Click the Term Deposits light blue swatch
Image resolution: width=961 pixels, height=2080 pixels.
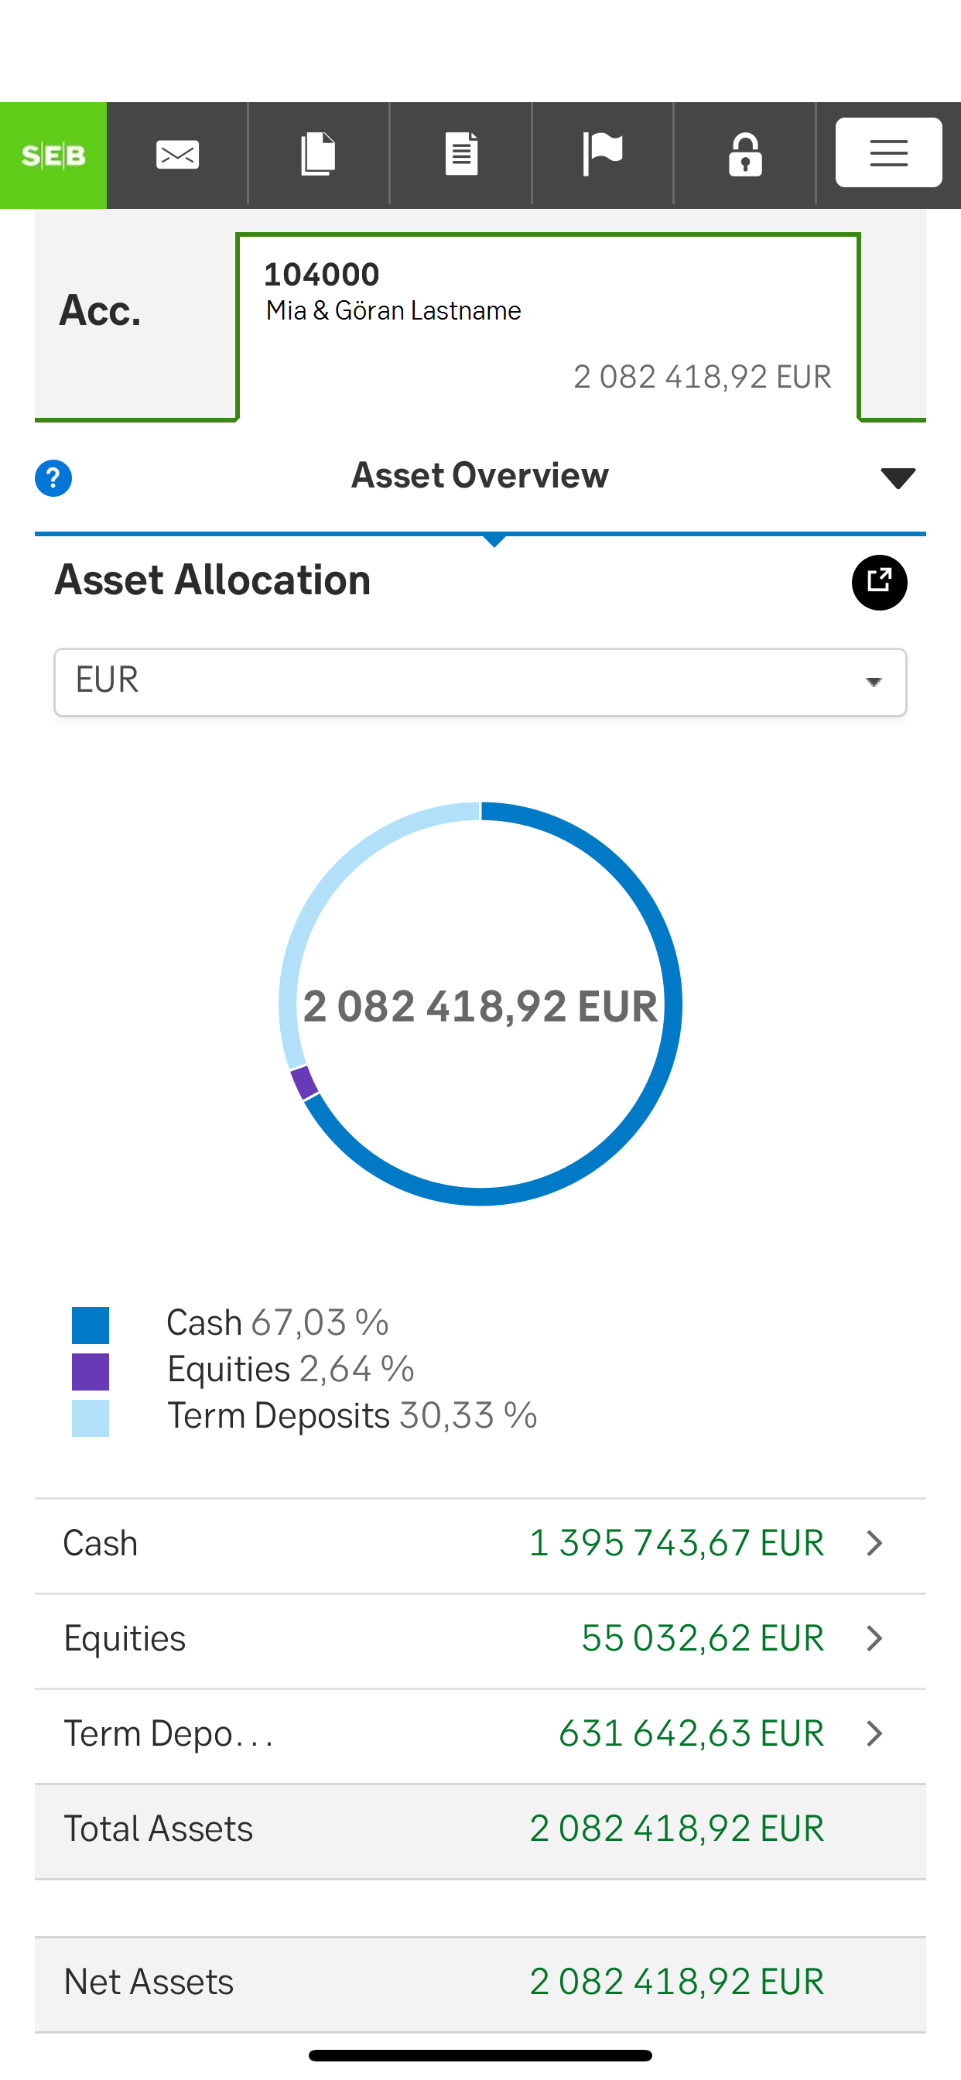point(91,1418)
